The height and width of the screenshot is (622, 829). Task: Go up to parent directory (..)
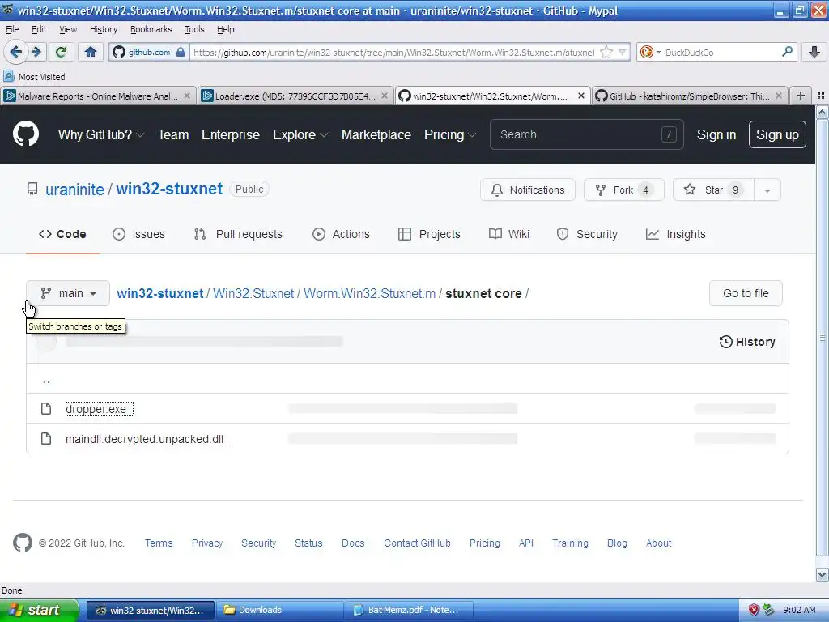46,379
